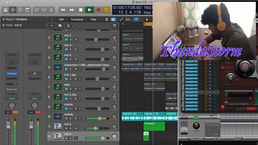
Task: Click the Inst 6 drum machine icon
Action: point(58,136)
